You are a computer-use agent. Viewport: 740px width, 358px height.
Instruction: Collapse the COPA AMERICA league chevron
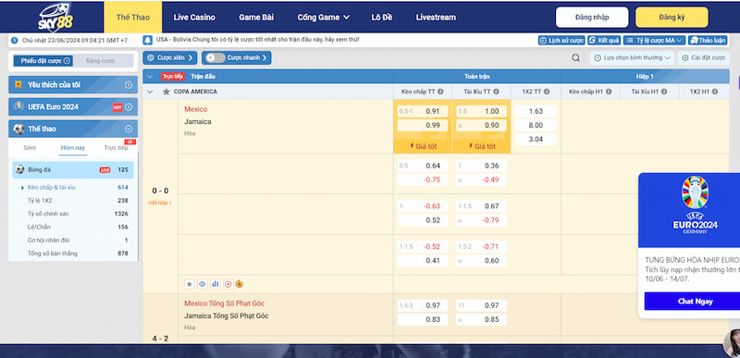coord(150,92)
